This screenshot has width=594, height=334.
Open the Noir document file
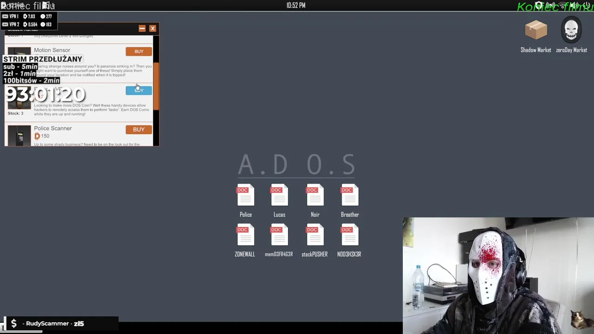(315, 195)
